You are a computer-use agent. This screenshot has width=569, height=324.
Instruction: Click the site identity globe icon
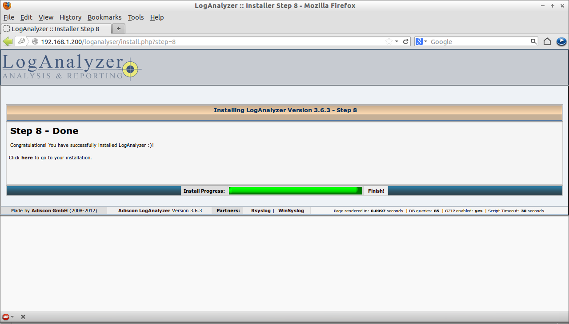click(x=35, y=41)
